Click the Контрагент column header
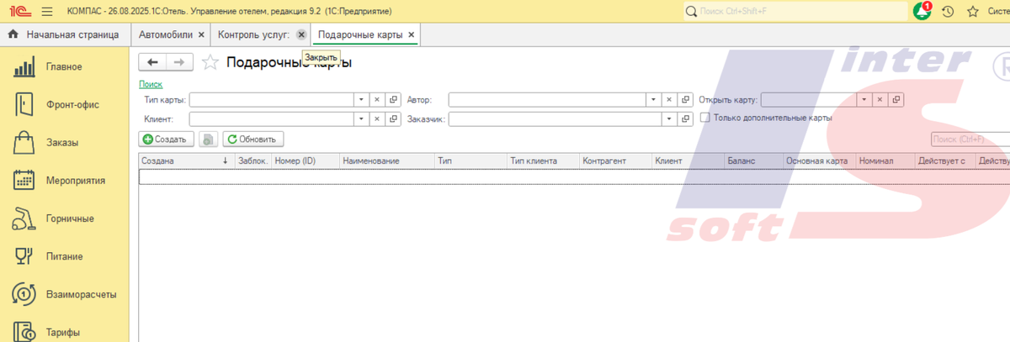 click(x=615, y=160)
